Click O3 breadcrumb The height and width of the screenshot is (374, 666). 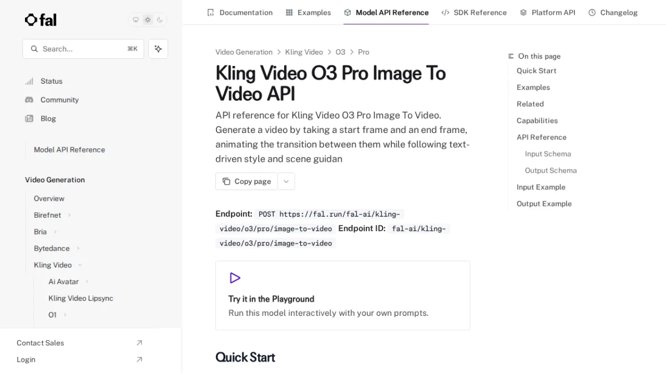click(x=340, y=52)
